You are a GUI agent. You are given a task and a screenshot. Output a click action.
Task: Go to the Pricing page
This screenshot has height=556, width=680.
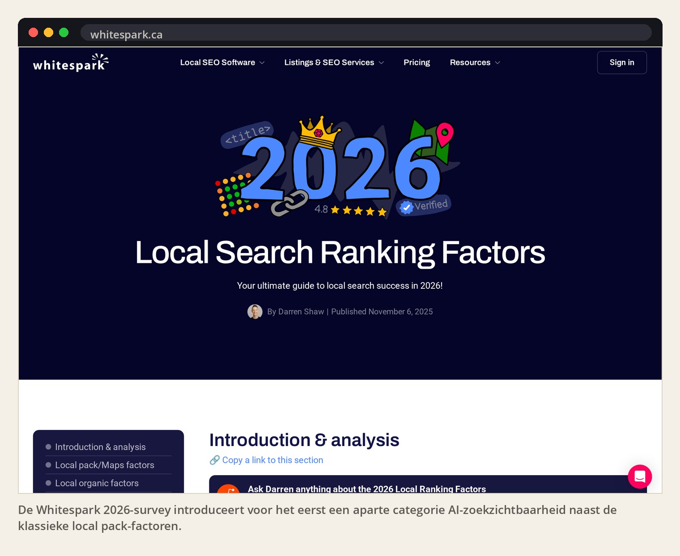pos(417,63)
